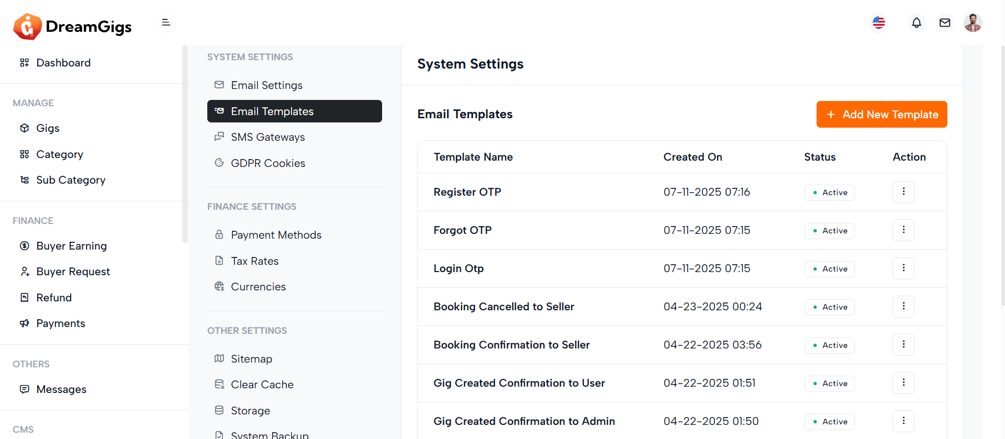Navigate to Tax Rates settings
This screenshot has height=439, width=1005.
254,261
